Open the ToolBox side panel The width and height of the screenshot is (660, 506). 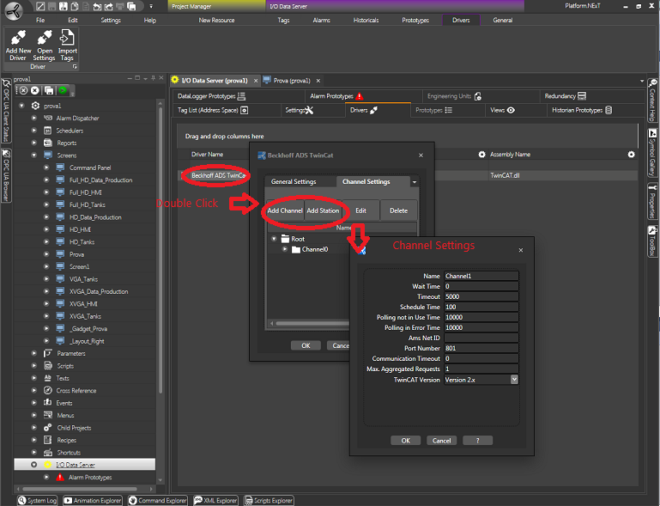[x=652, y=241]
